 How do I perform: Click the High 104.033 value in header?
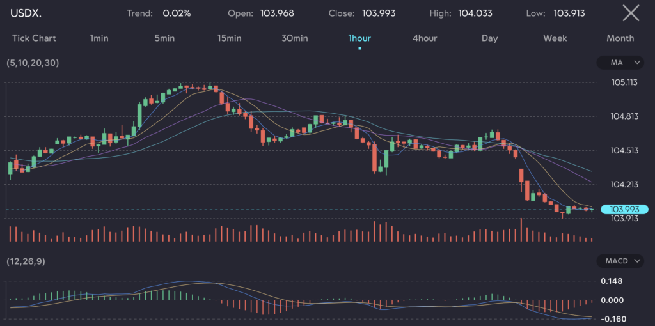(475, 13)
